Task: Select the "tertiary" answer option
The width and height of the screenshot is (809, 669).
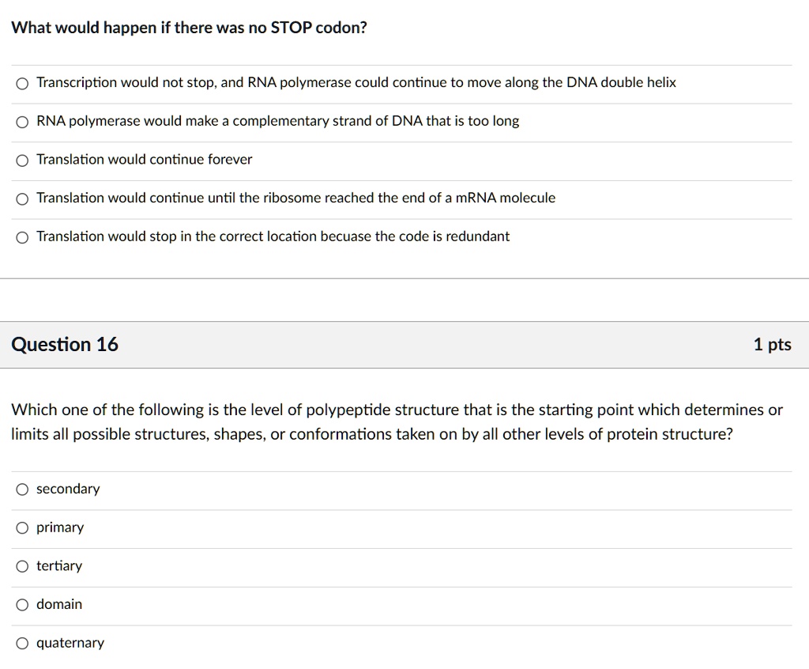Action: (x=58, y=566)
